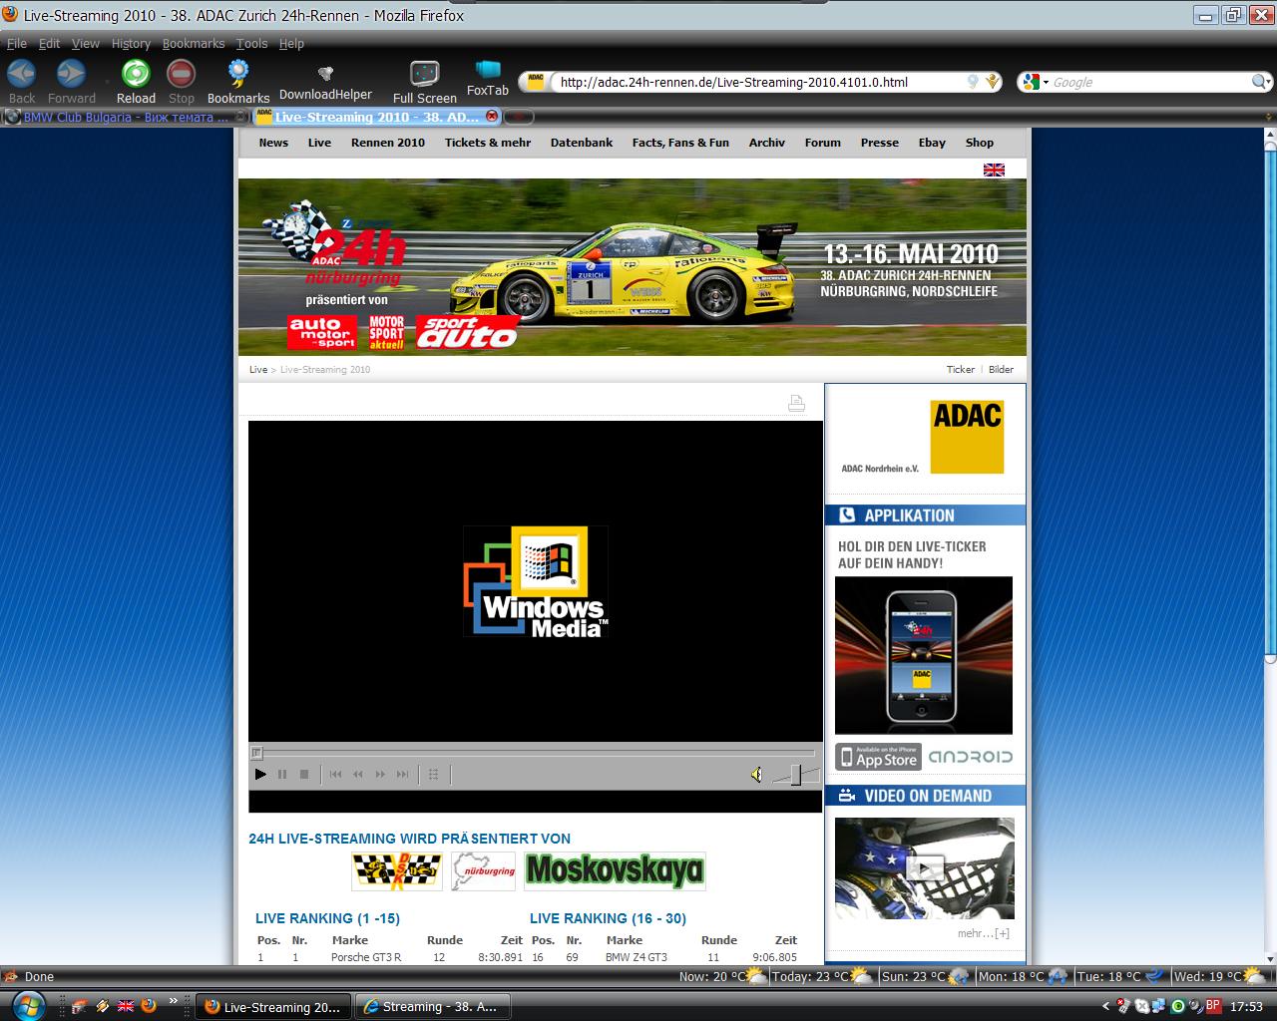Click the iPhone live-ticker app image
This screenshot has width=1277, height=1021.
click(x=924, y=655)
